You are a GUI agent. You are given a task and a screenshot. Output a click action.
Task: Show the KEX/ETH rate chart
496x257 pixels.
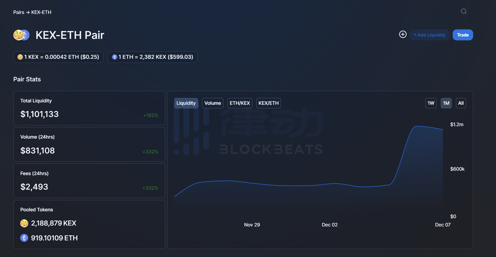[x=268, y=103]
